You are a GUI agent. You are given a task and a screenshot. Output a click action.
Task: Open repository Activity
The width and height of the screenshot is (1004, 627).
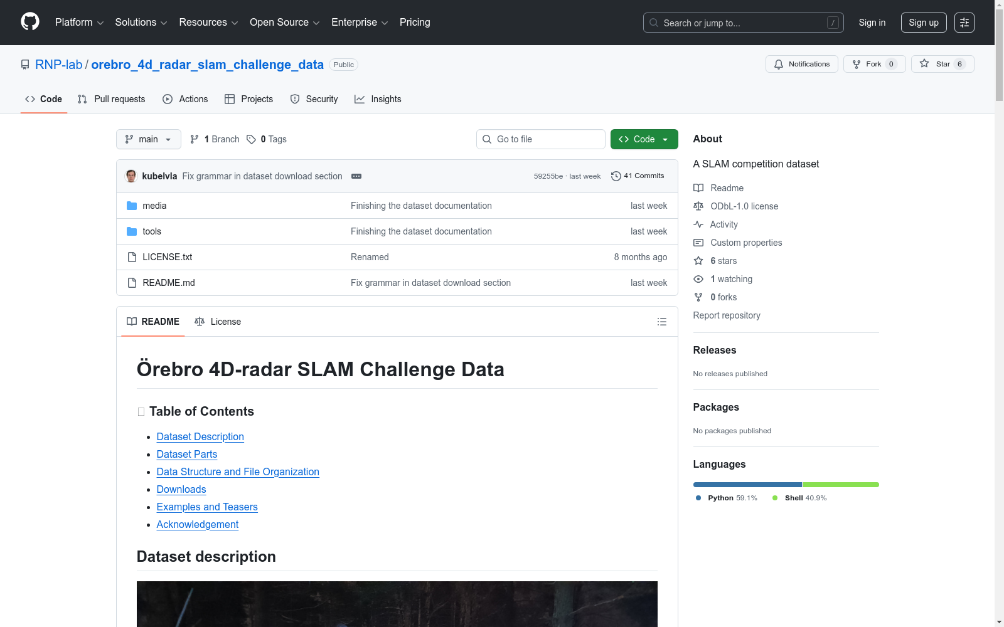point(716,224)
